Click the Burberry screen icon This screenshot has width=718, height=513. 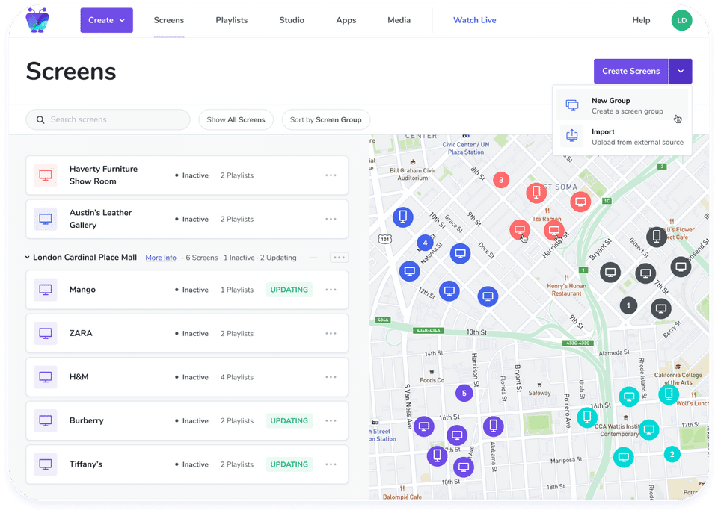tap(46, 420)
